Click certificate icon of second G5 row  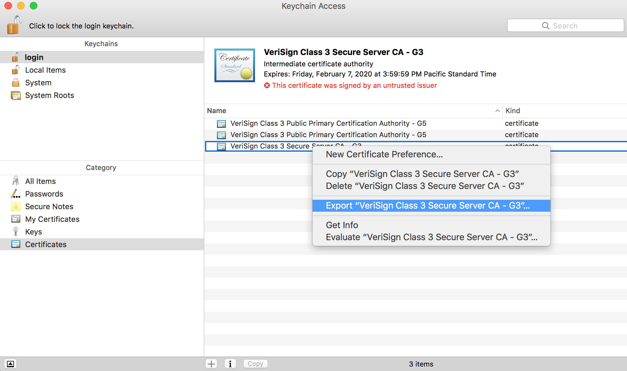pos(221,135)
